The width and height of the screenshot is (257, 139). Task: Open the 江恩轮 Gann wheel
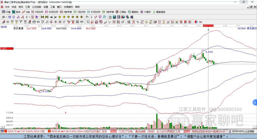(x=121, y=12)
